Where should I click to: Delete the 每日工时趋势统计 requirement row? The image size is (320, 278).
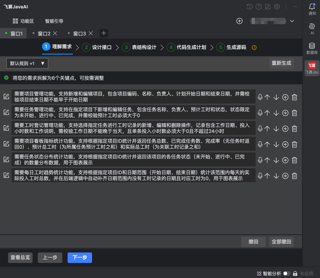[x=294, y=176]
